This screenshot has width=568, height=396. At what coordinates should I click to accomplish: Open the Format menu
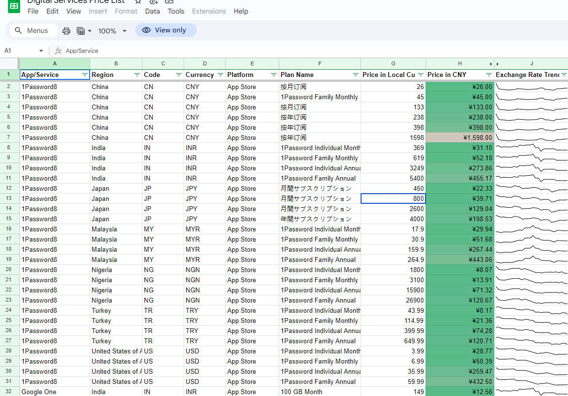point(126,11)
